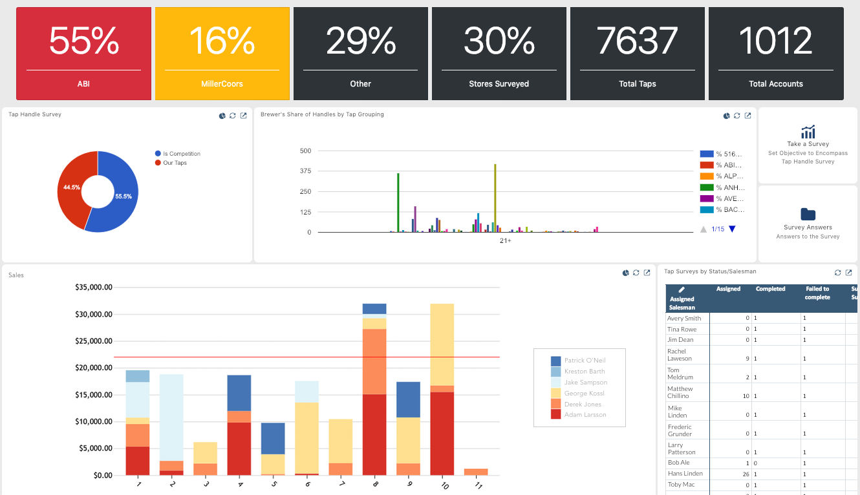Advance the handles legend to the next page
This screenshot has width=860, height=495.
coord(732,228)
